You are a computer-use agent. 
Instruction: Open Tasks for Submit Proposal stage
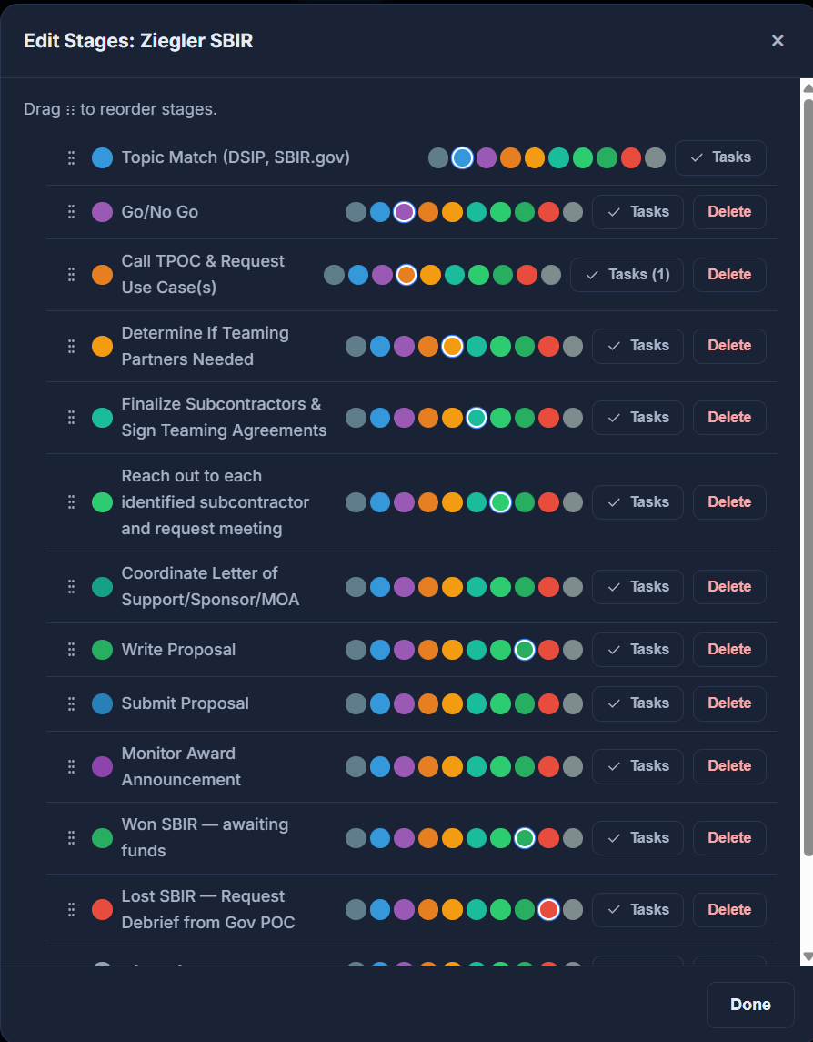pyautogui.click(x=637, y=703)
